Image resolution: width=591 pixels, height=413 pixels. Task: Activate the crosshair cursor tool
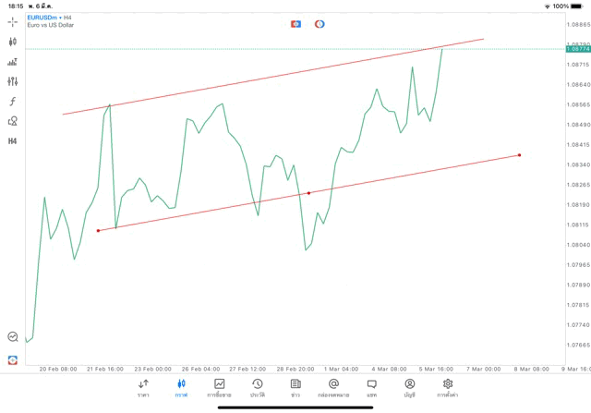[x=12, y=21]
